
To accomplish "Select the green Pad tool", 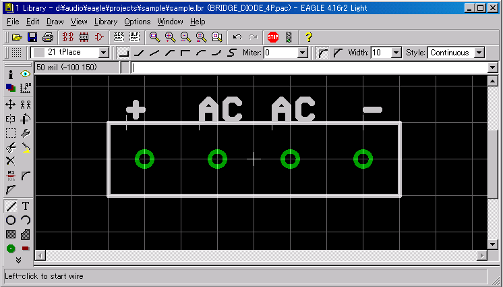I will click(x=11, y=249).
